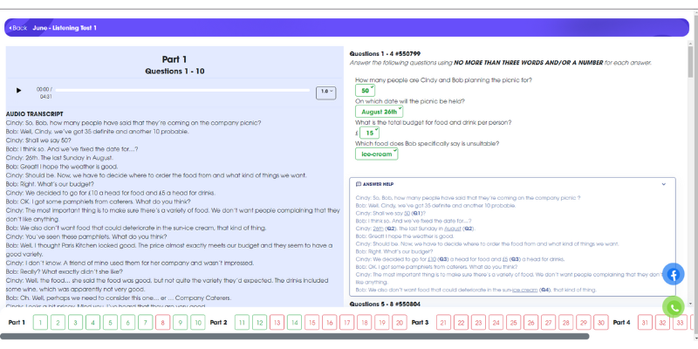Click the Part 2 label
The image size is (698, 349).
pos(219,322)
